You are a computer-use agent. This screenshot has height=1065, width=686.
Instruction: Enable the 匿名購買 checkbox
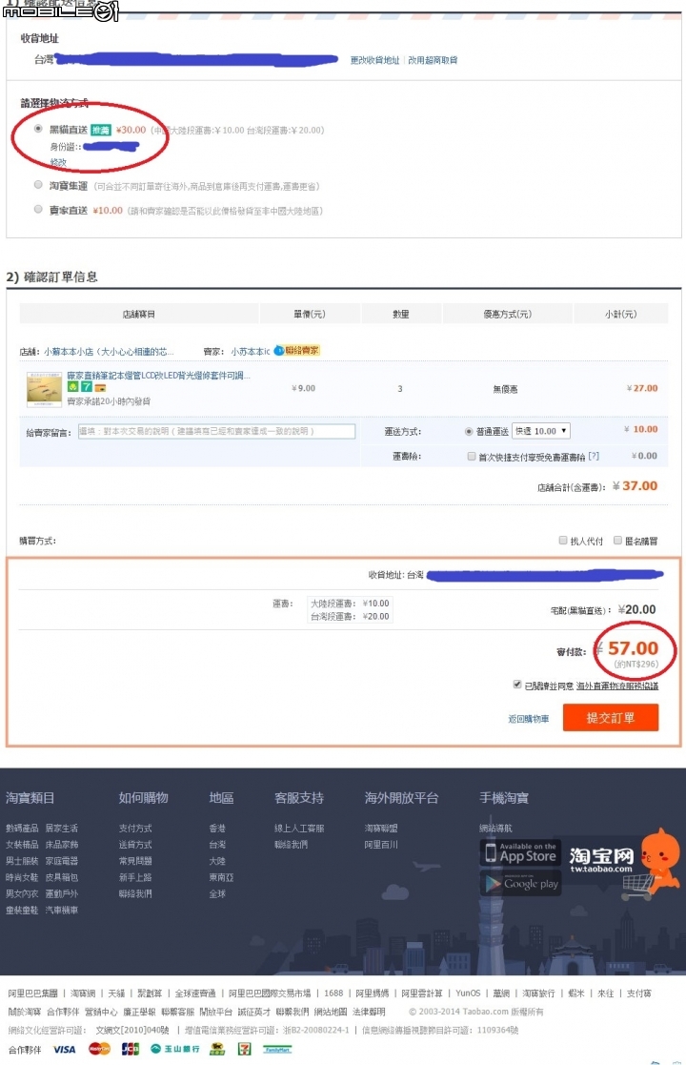click(618, 541)
